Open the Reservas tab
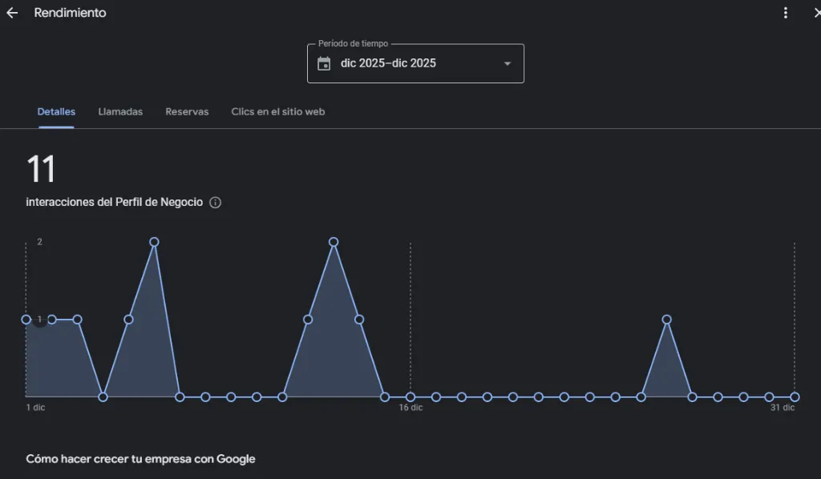The height and width of the screenshot is (479, 821). (x=187, y=111)
